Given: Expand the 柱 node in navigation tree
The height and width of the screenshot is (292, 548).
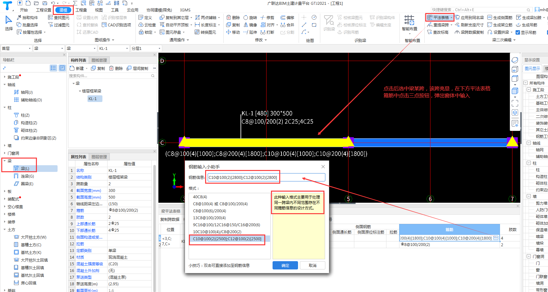Looking at the screenshot, I should (4, 107).
